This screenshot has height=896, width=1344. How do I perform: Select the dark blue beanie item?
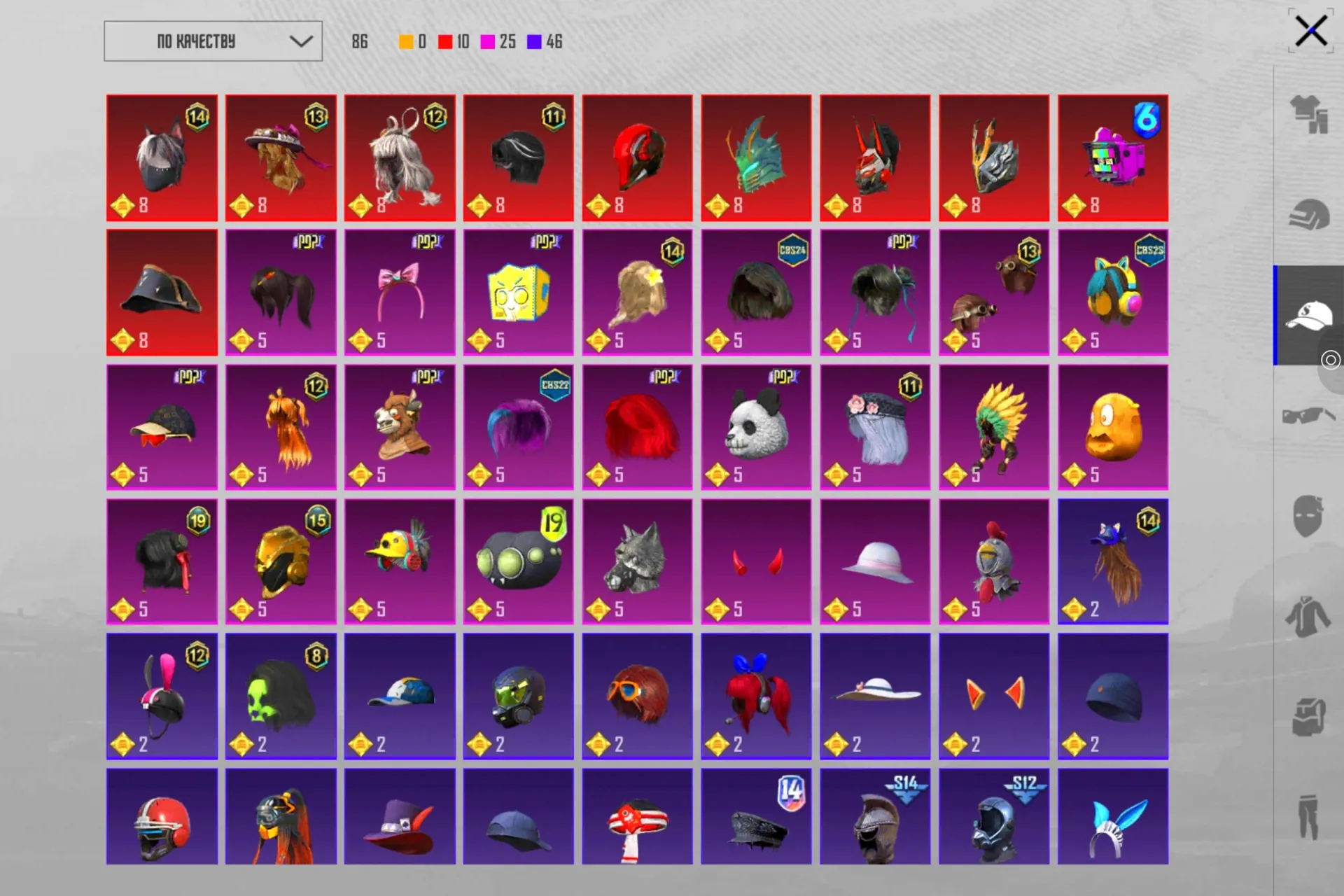1113,696
